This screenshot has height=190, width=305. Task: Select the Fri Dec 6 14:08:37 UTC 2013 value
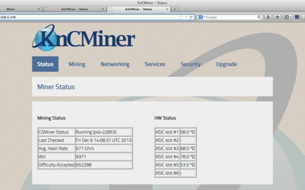(104, 140)
